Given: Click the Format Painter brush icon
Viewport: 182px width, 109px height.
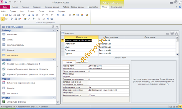Looking at the screenshot, I should (x=43, y=15).
